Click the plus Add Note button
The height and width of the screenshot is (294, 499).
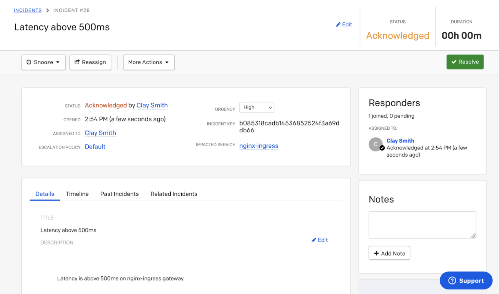pos(389,253)
